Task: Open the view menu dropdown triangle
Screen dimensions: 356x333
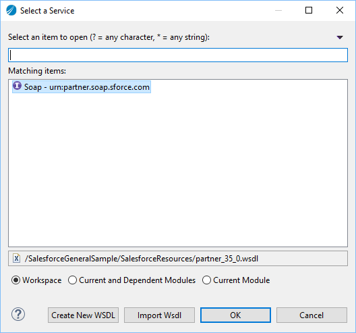Action: (x=340, y=38)
